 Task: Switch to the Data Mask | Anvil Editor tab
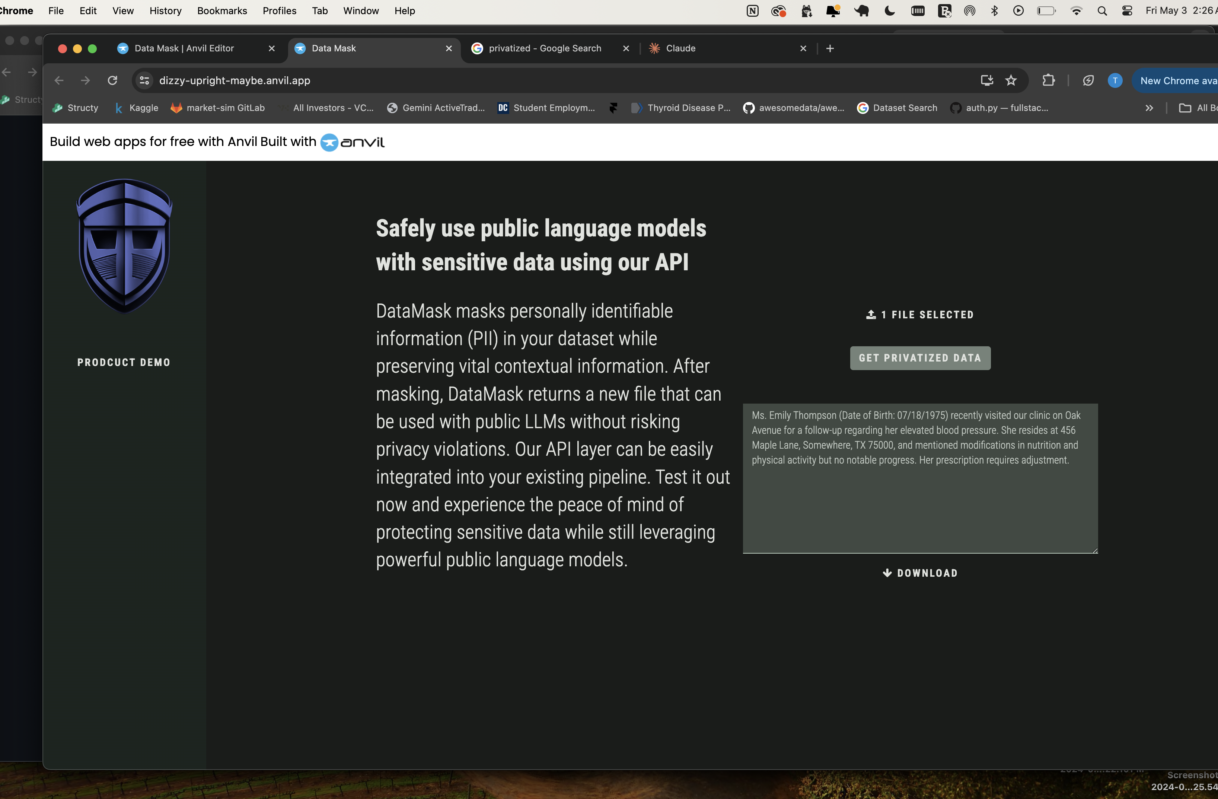pyautogui.click(x=184, y=48)
